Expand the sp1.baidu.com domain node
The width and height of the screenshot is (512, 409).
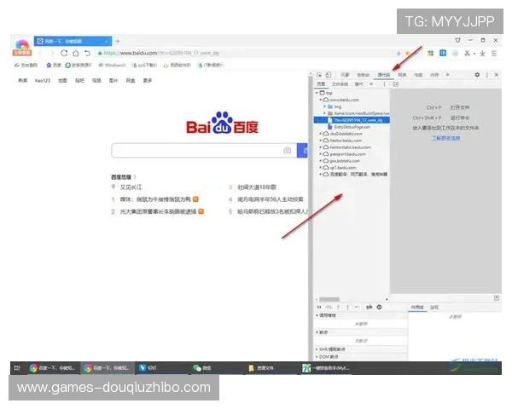coord(321,168)
